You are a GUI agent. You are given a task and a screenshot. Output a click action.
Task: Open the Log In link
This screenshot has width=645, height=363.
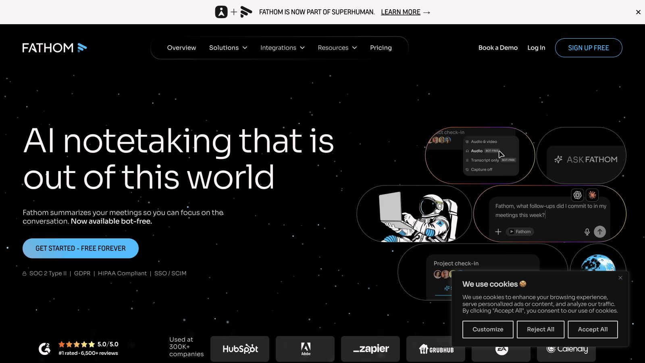coord(536,48)
